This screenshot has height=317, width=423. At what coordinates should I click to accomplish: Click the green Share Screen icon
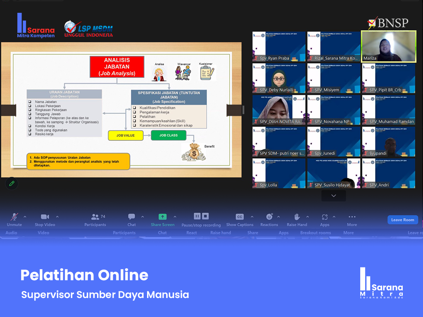point(163,217)
